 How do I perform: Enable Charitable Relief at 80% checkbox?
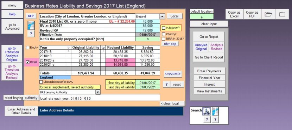[x=41, y=82]
